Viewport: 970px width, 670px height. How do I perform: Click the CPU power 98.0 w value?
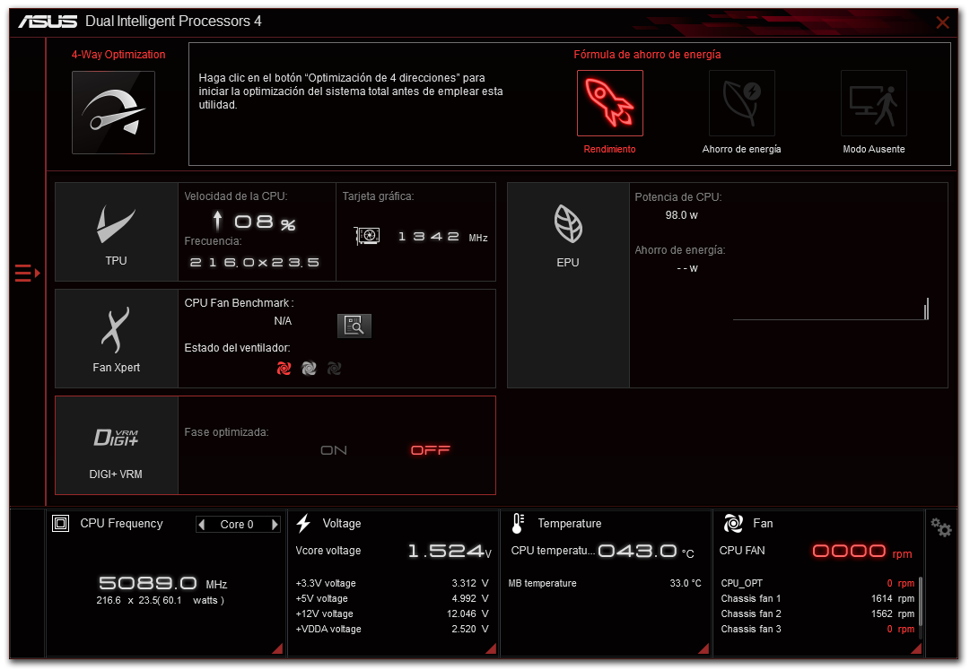pos(682,215)
